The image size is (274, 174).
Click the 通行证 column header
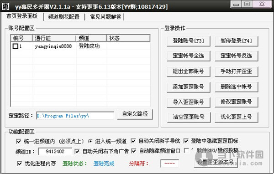[x=54, y=38]
